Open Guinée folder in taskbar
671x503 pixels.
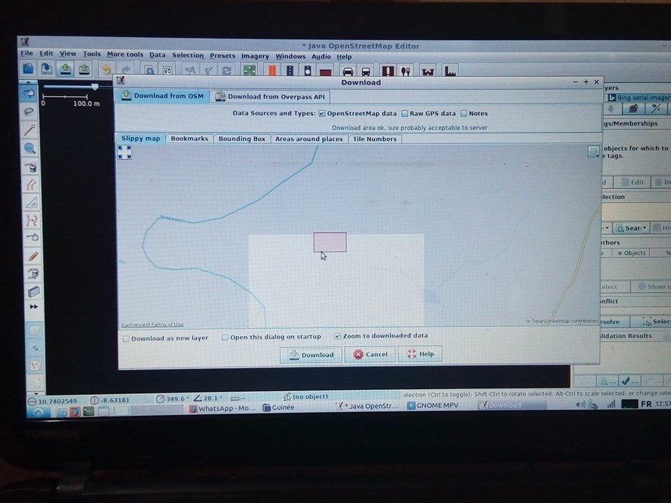point(279,407)
